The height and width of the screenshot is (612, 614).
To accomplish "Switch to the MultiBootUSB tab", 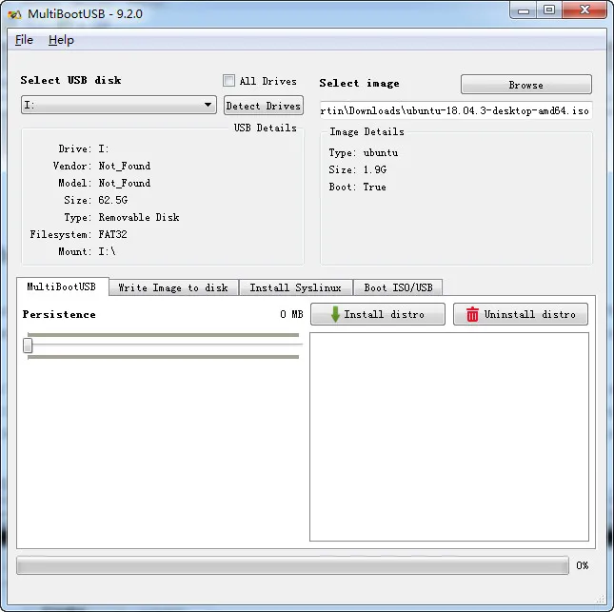I will [x=62, y=286].
